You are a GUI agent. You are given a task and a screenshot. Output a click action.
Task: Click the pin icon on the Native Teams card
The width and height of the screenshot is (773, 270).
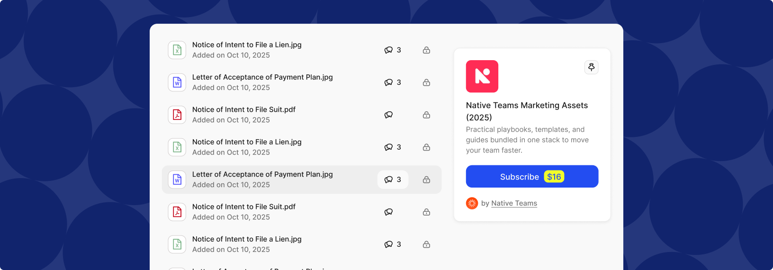pos(591,67)
